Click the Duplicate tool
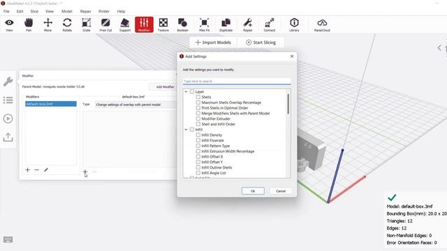The height and width of the screenshot is (251, 447). click(226, 25)
